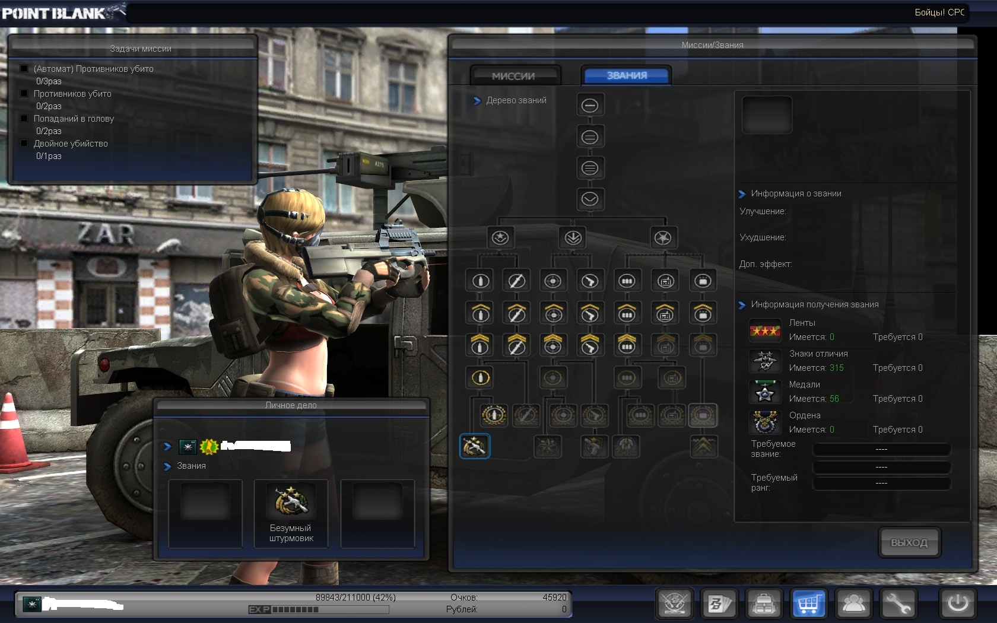
Task: Select the plain radio title icon
Action: [x=665, y=281]
